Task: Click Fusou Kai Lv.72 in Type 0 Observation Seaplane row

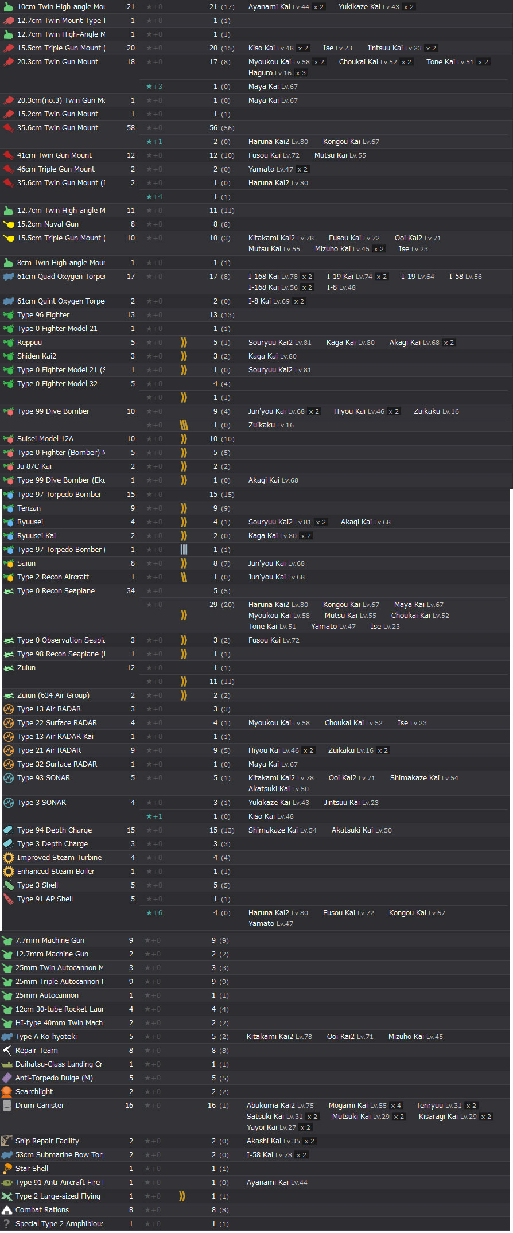Action: click(x=274, y=640)
